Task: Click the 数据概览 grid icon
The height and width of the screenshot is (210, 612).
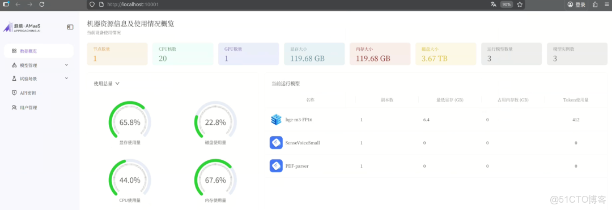Action: tap(14, 51)
